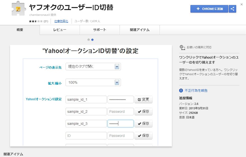Click 変更 button for sample_id_1

(x=143, y=99)
